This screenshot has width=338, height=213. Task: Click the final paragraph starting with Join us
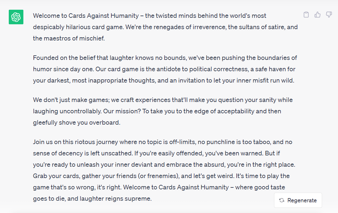pyautogui.click(x=162, y=164)
